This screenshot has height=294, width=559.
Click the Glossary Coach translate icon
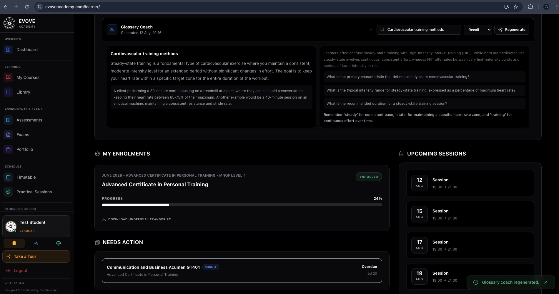112,30
